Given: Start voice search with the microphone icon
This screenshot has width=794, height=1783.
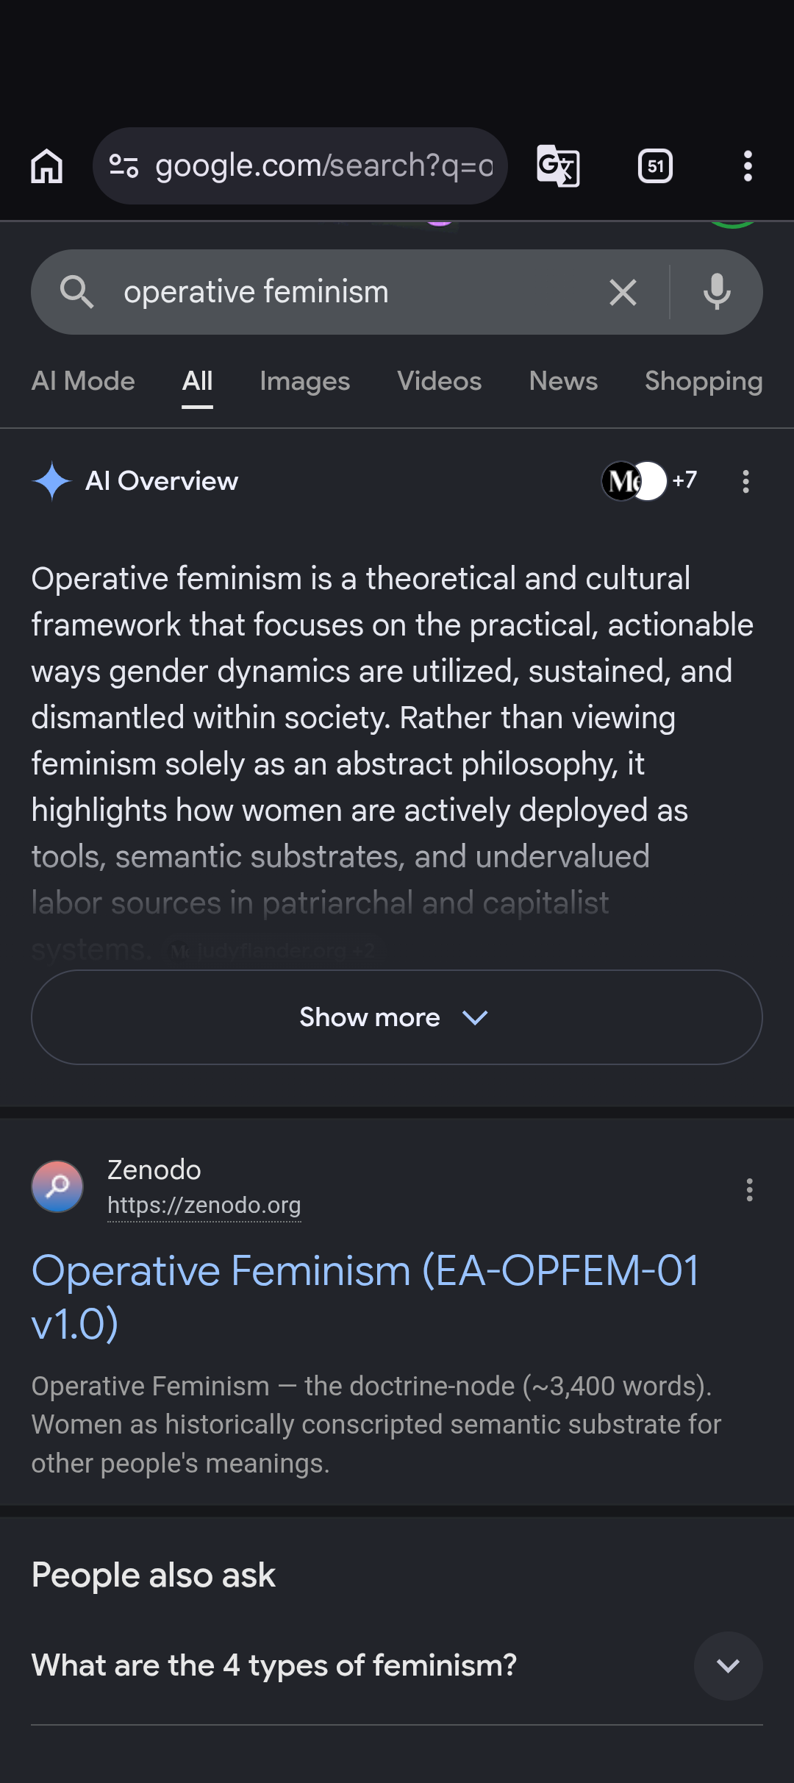Looking at the screenshot, I should click(717, 292).
